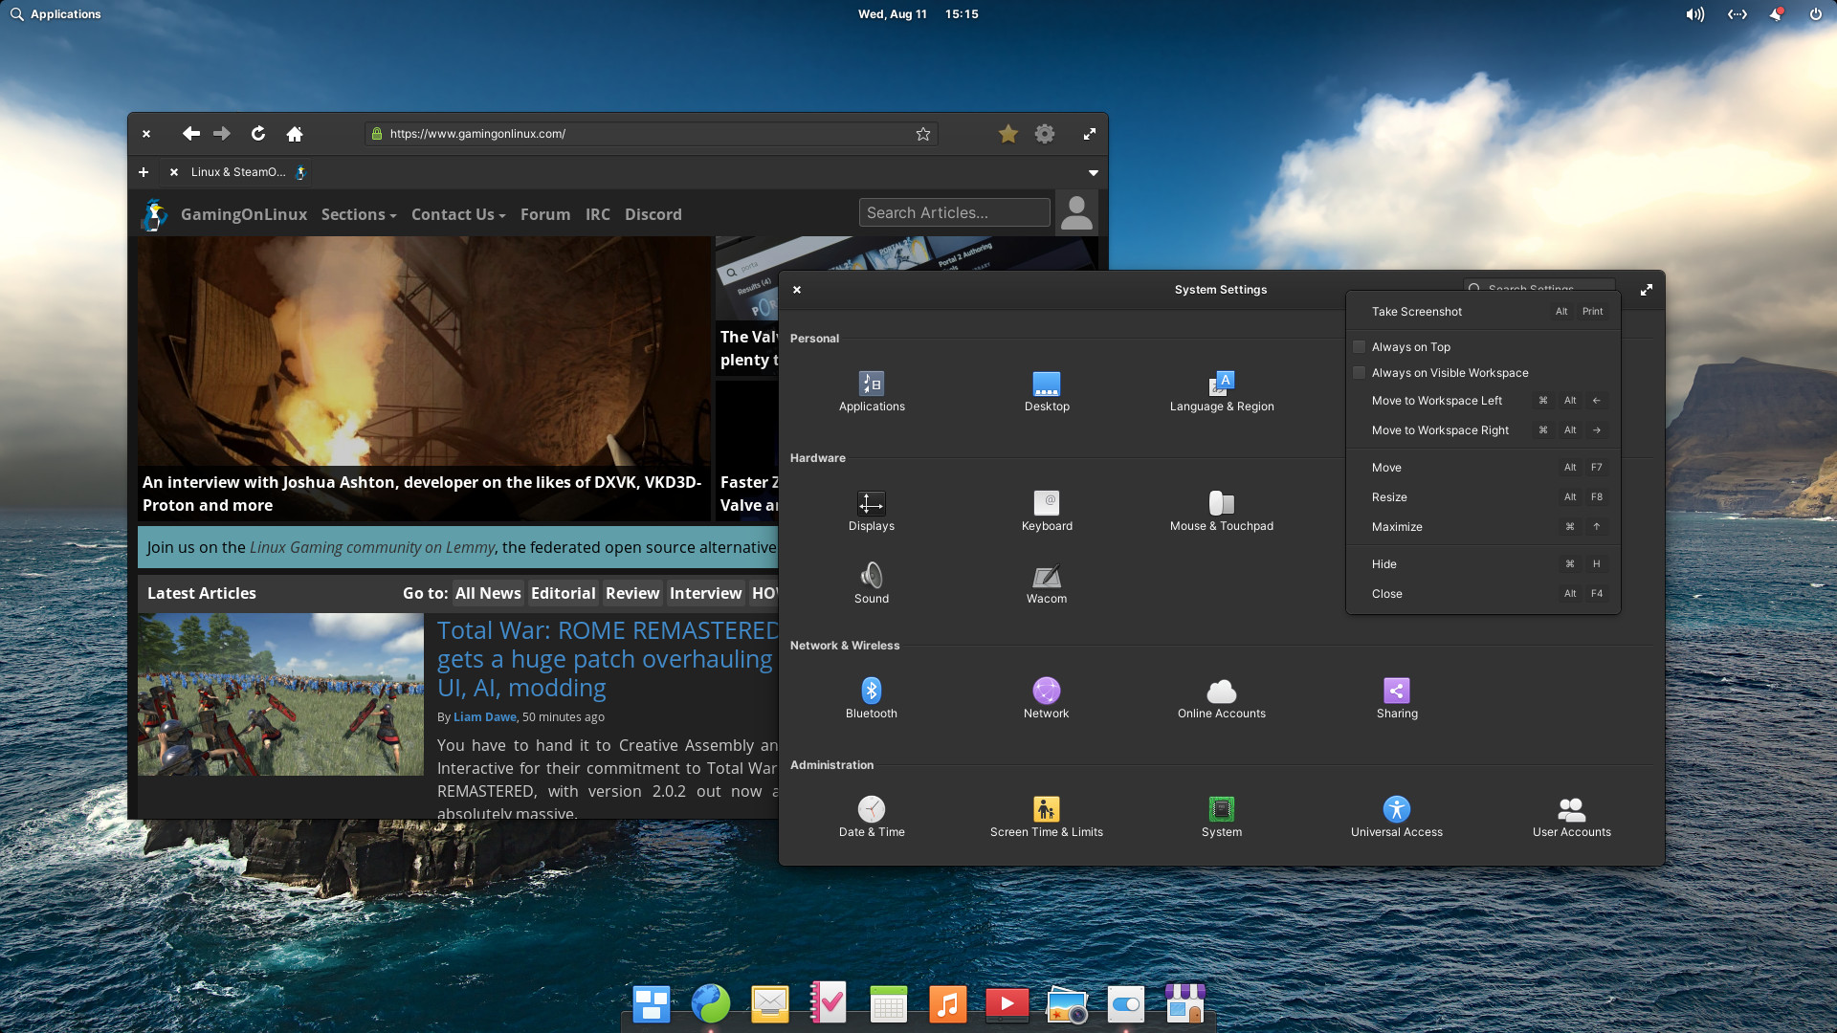The height and width of the screenshot is (1033, 1837).
Task: Open Calendar from the dock
Action: point(888,1004)
